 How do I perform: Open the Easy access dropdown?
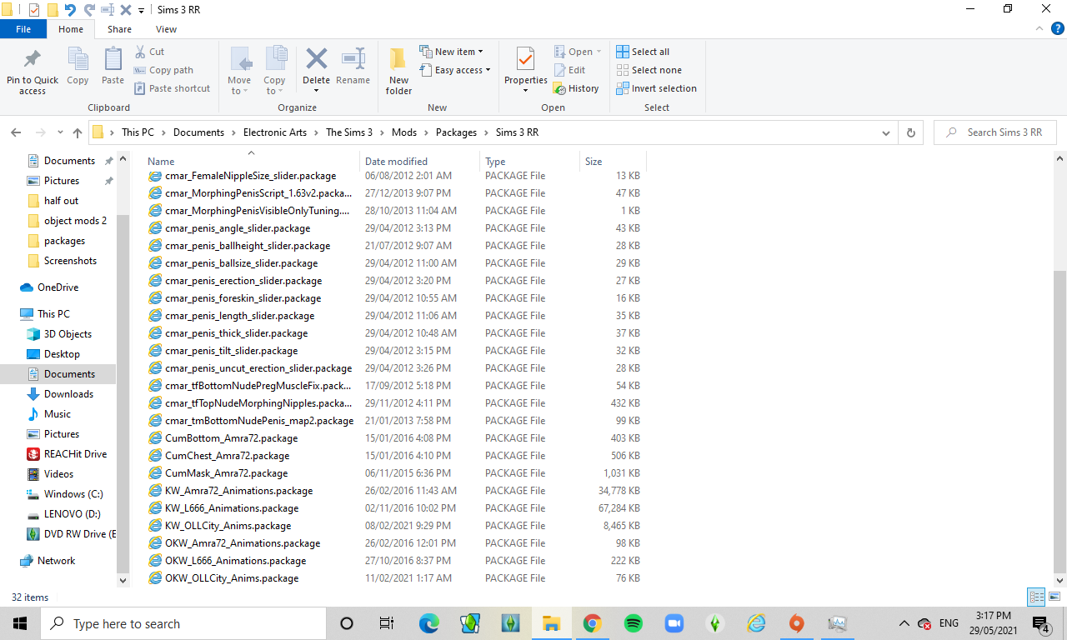pyautogui.click(x=454, y=70)
